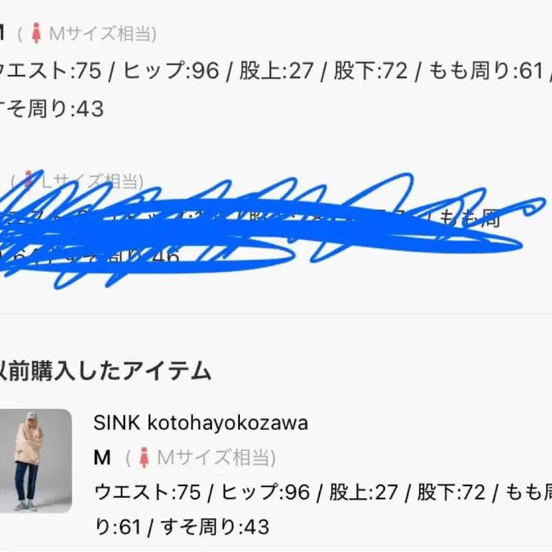Click the すそ周り:43 text in top section
This screenshot has width=552, height=552.
[x=52, y=109]
